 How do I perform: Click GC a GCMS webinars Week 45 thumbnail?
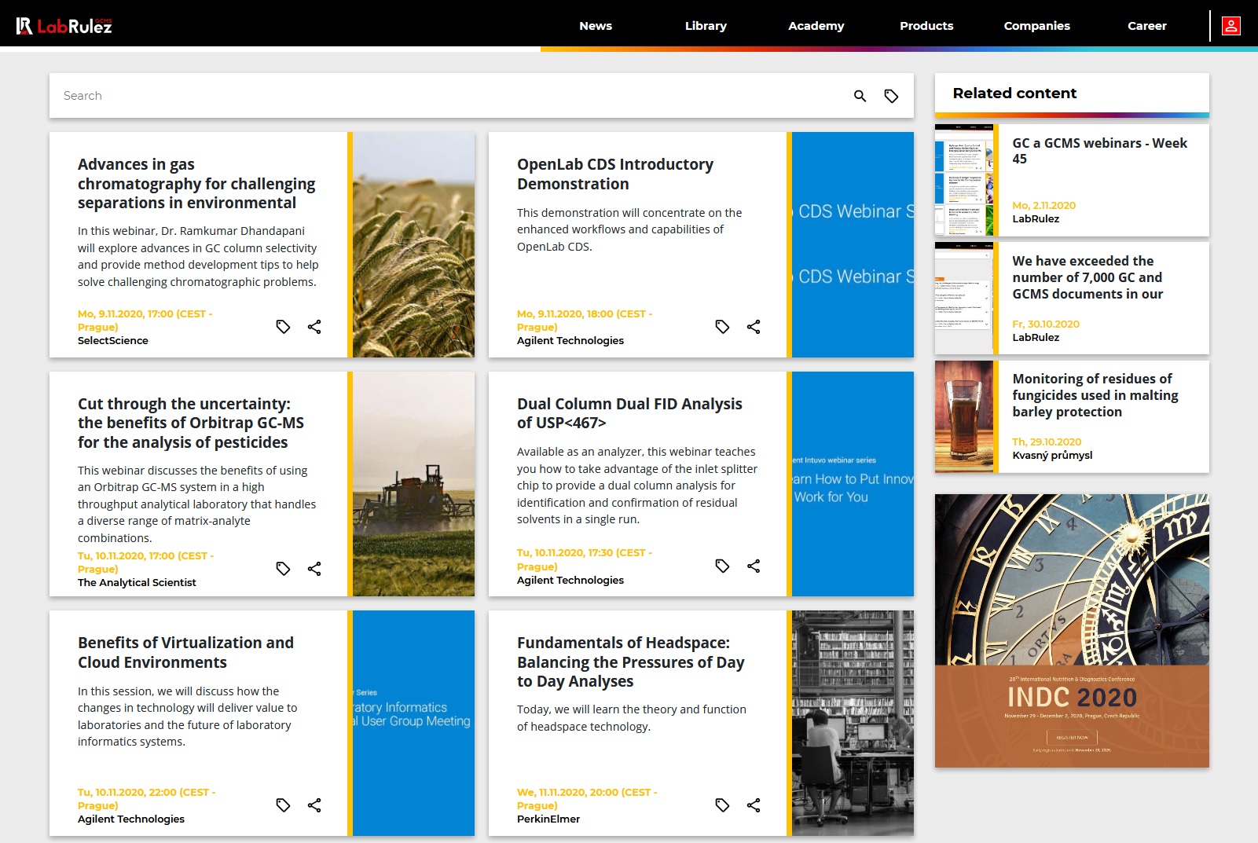(x=964, y=180)
